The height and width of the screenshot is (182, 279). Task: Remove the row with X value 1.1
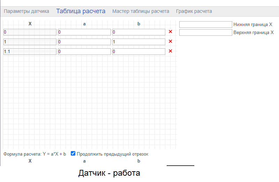tap(171, 51)
